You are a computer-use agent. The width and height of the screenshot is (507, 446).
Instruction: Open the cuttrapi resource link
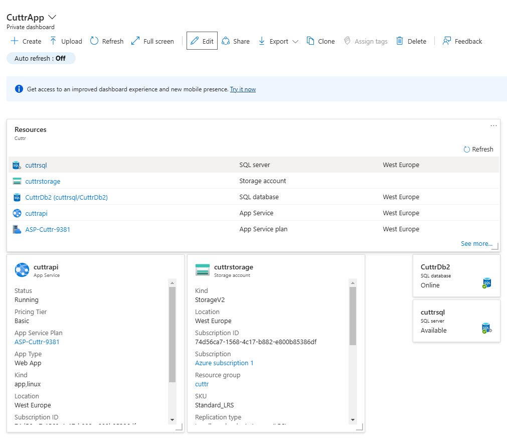tap(36, 213)
